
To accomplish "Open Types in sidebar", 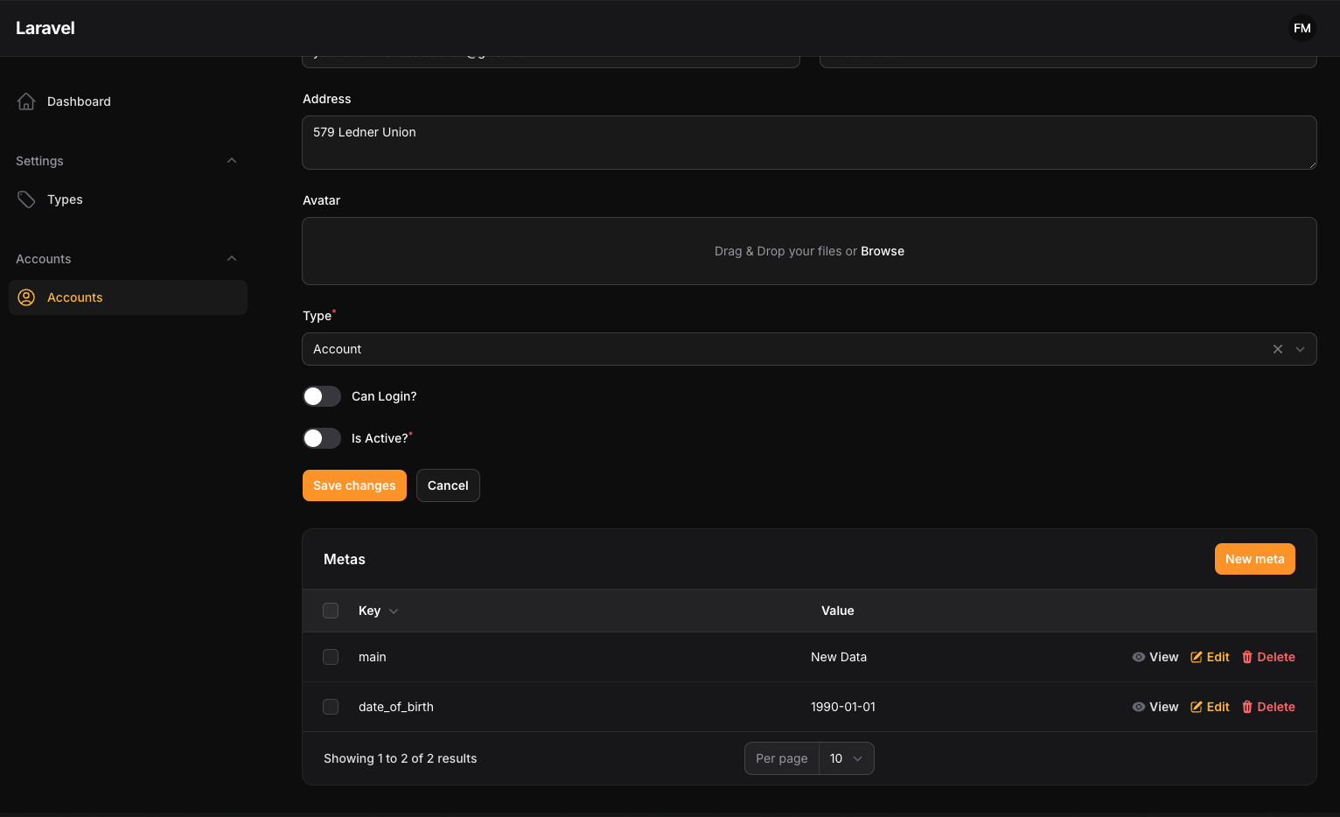I will [x=128, y=199].
